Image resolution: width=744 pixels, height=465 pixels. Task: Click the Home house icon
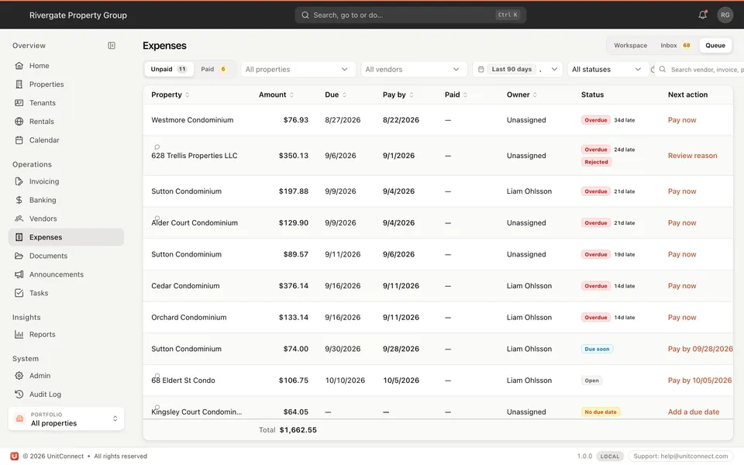19,65
